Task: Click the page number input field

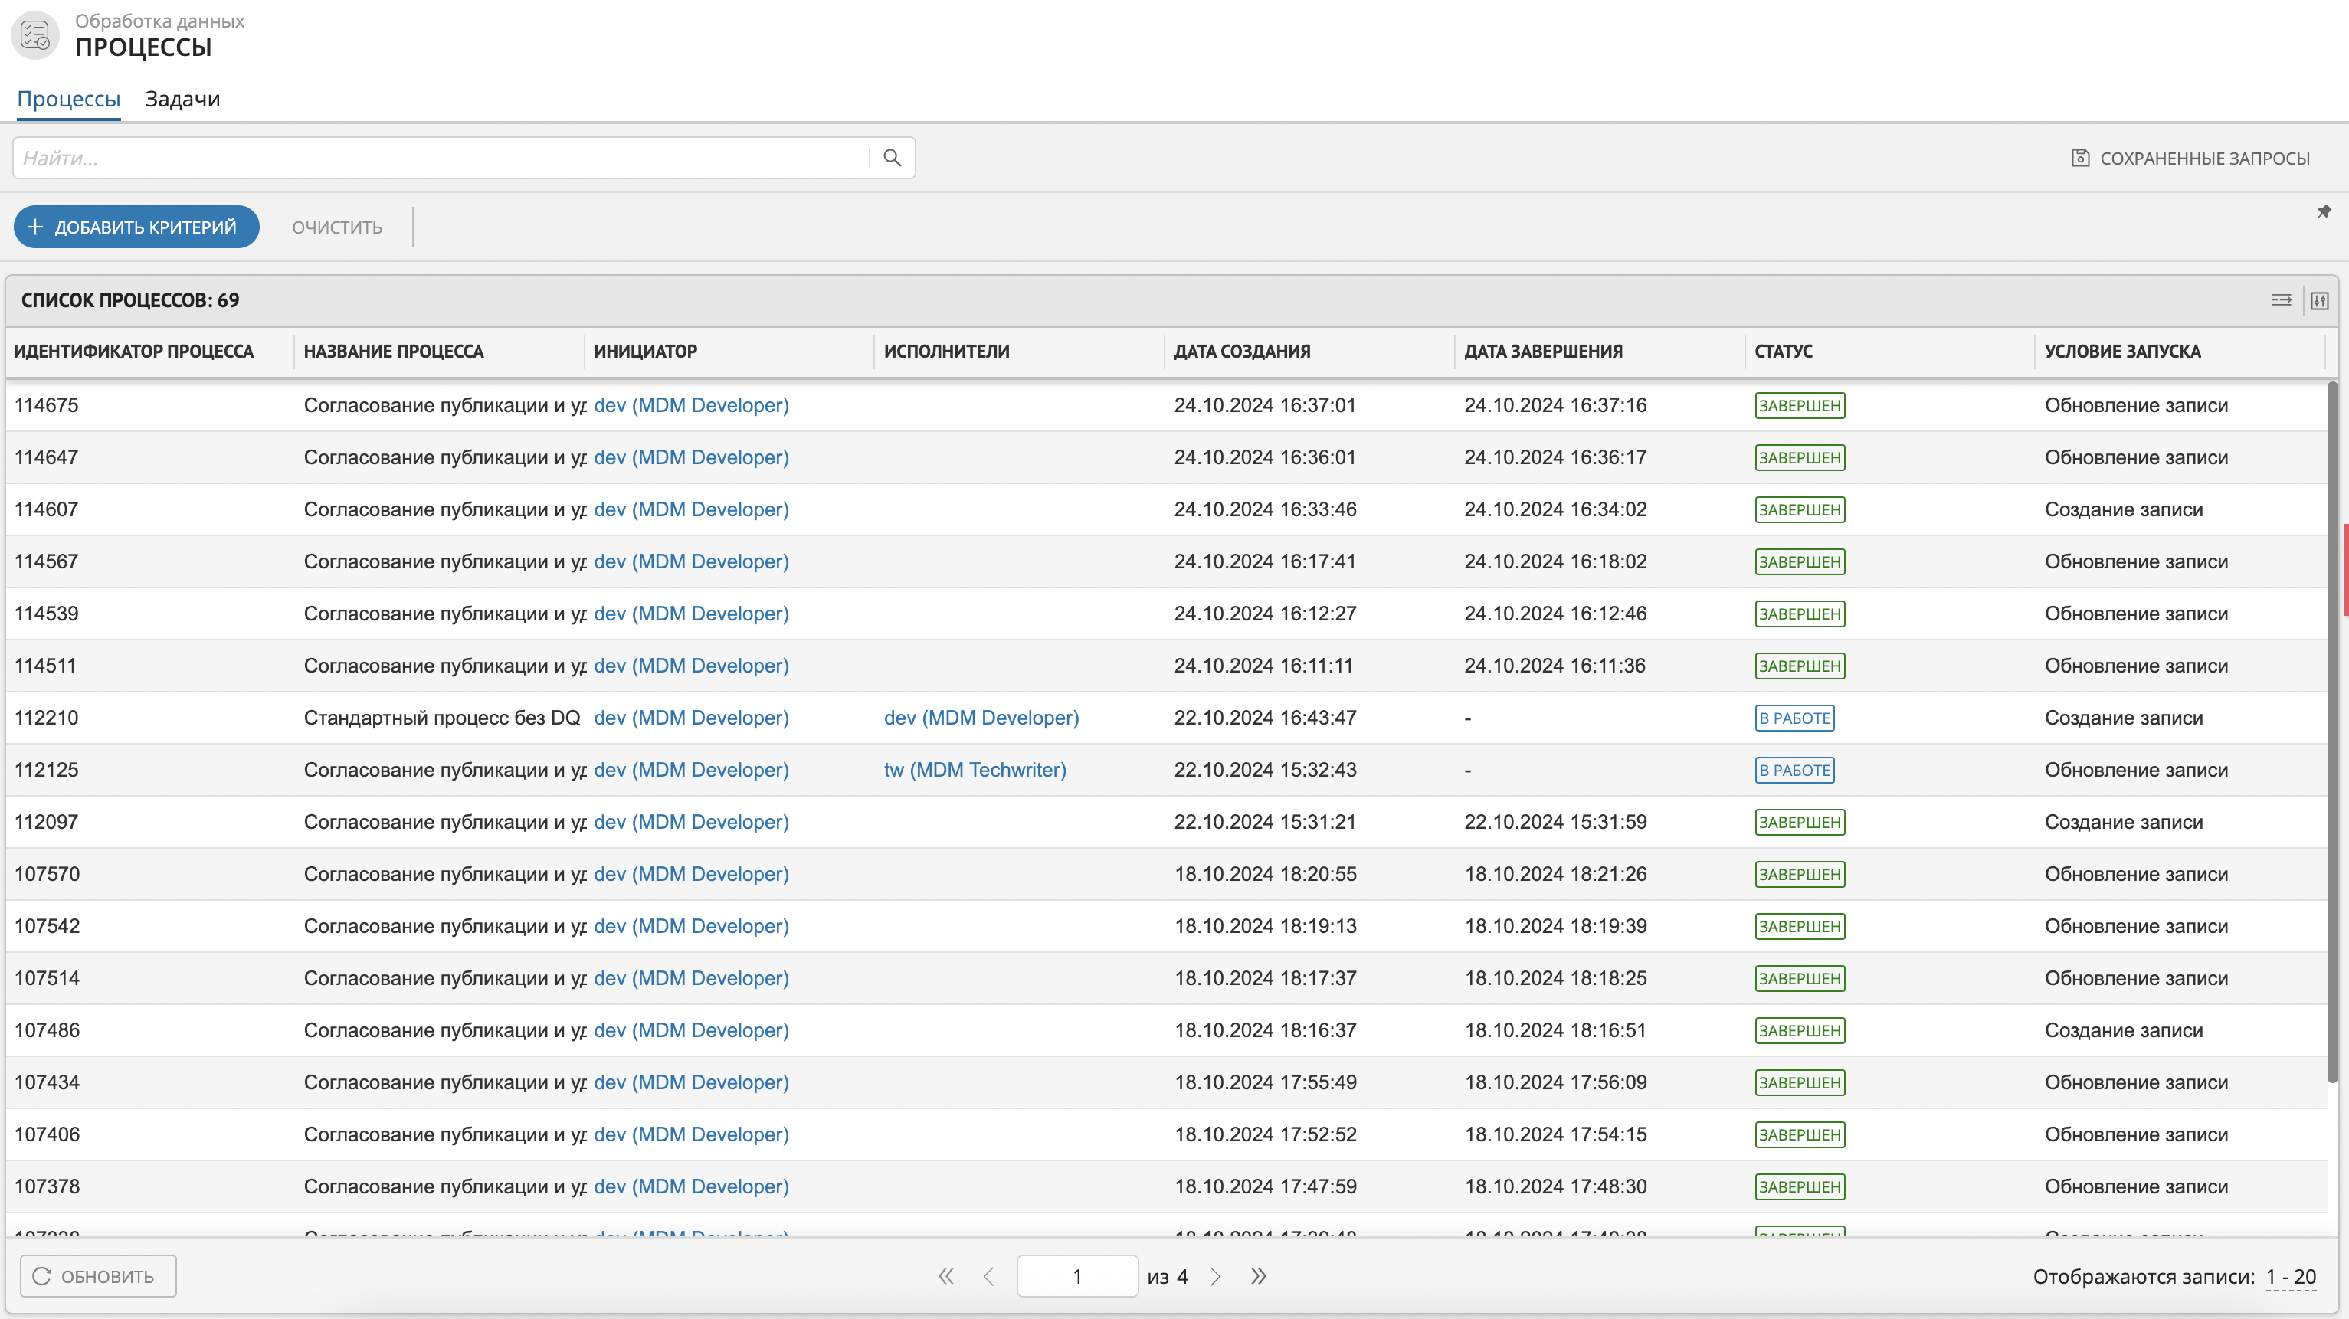Action: click(1077, 1276)
